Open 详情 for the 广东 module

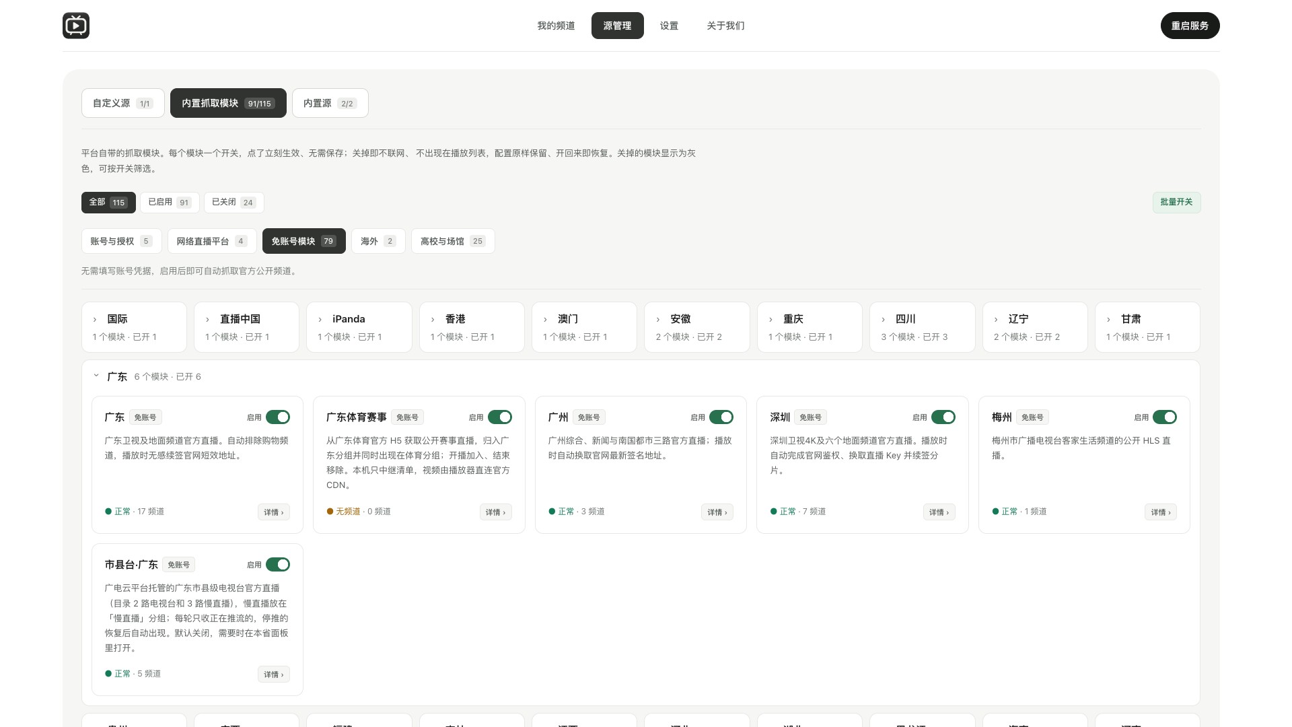point(274,512)
